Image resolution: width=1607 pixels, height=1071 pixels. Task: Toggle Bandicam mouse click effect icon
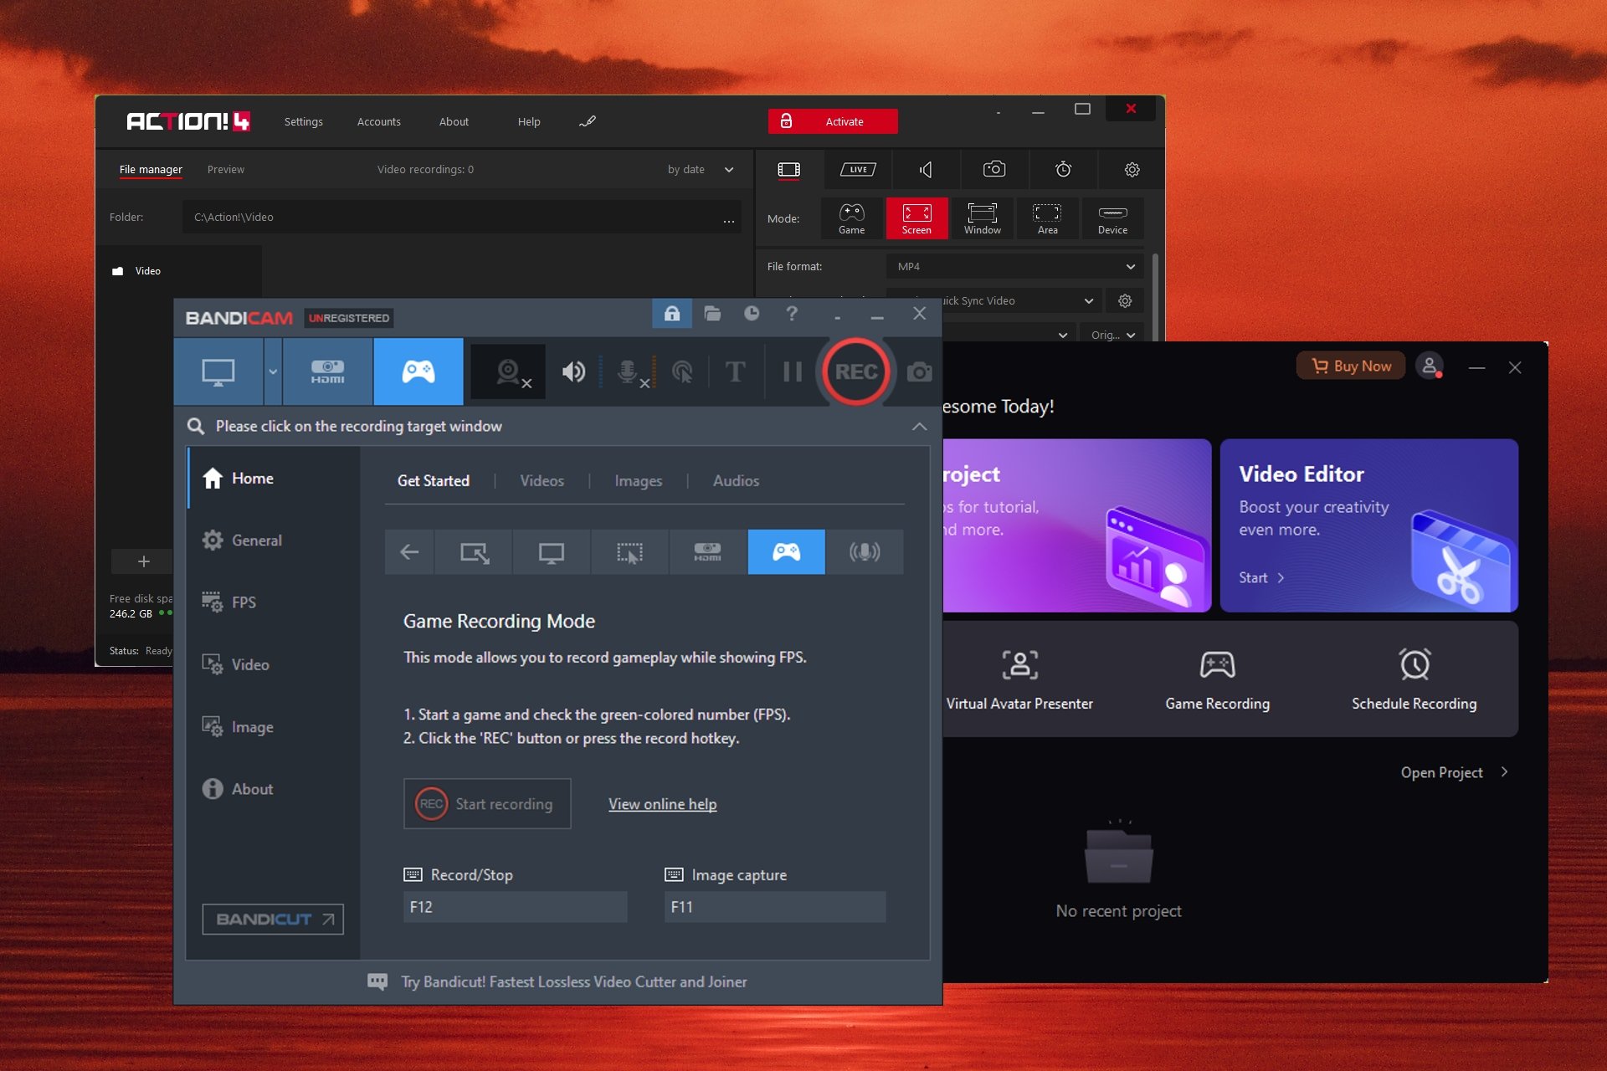click(x=682, y=372)
